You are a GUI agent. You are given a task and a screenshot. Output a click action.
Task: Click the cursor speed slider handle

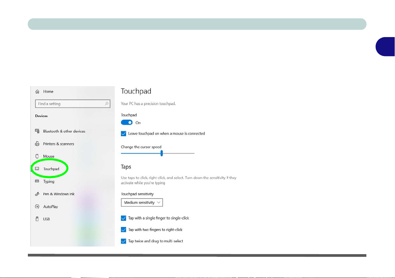pyautogui.click(x=162, y=153)
